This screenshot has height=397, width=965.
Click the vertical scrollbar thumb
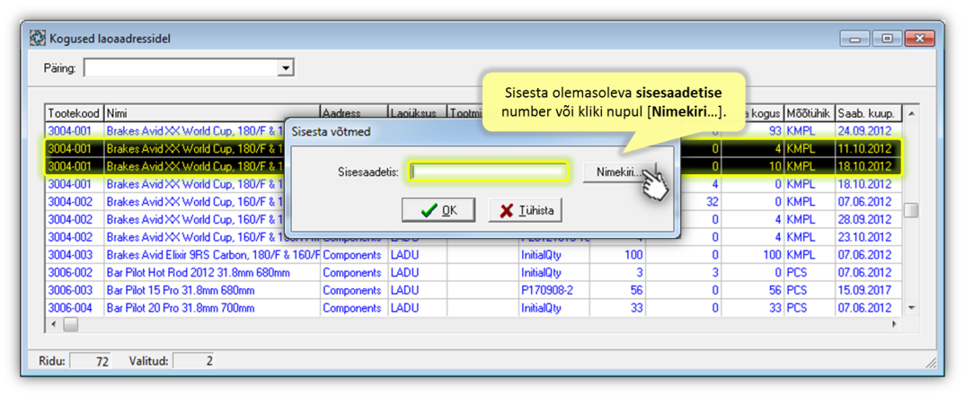tap(910, 210)
